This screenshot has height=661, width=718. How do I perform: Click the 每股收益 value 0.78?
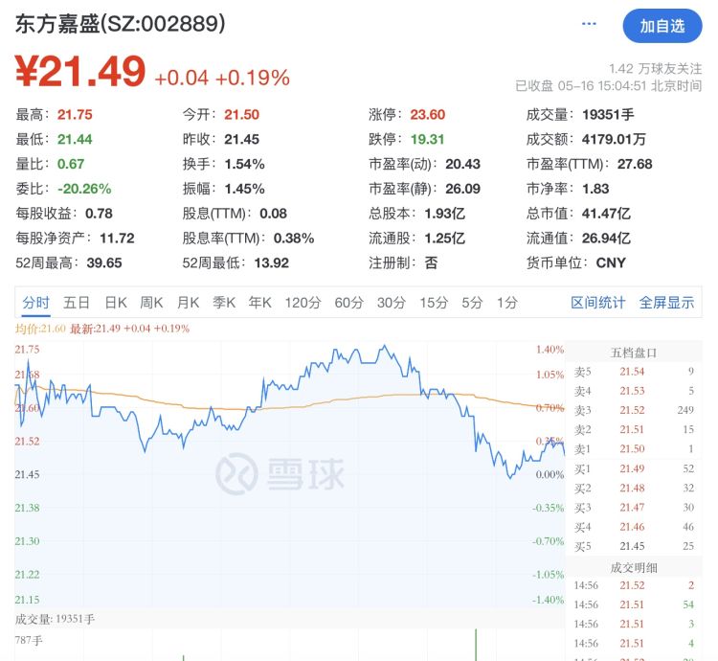[99, 214]
